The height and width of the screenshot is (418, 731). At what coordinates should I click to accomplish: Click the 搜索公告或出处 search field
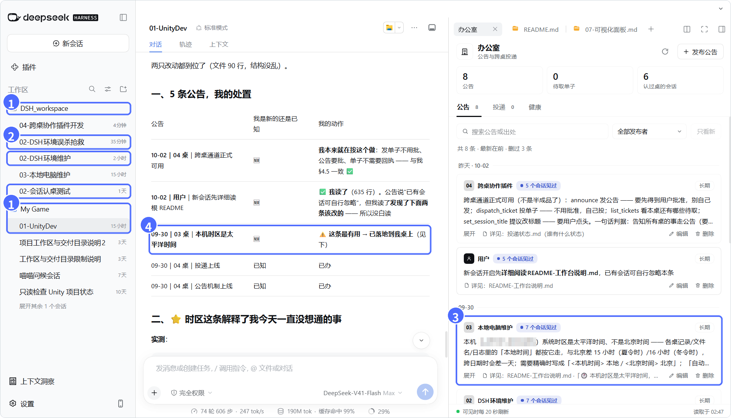[x=532, y=132]
